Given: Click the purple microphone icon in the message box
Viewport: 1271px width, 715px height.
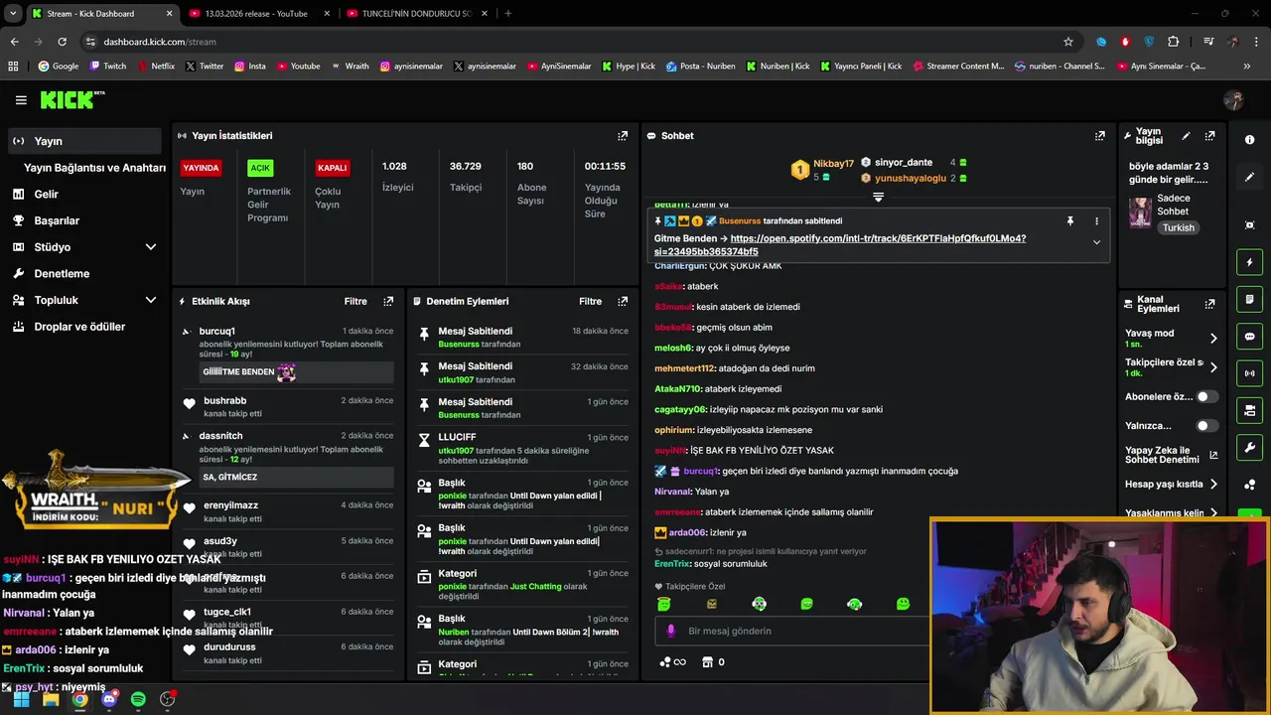Looking at the screenshot, I should point(671,631).
